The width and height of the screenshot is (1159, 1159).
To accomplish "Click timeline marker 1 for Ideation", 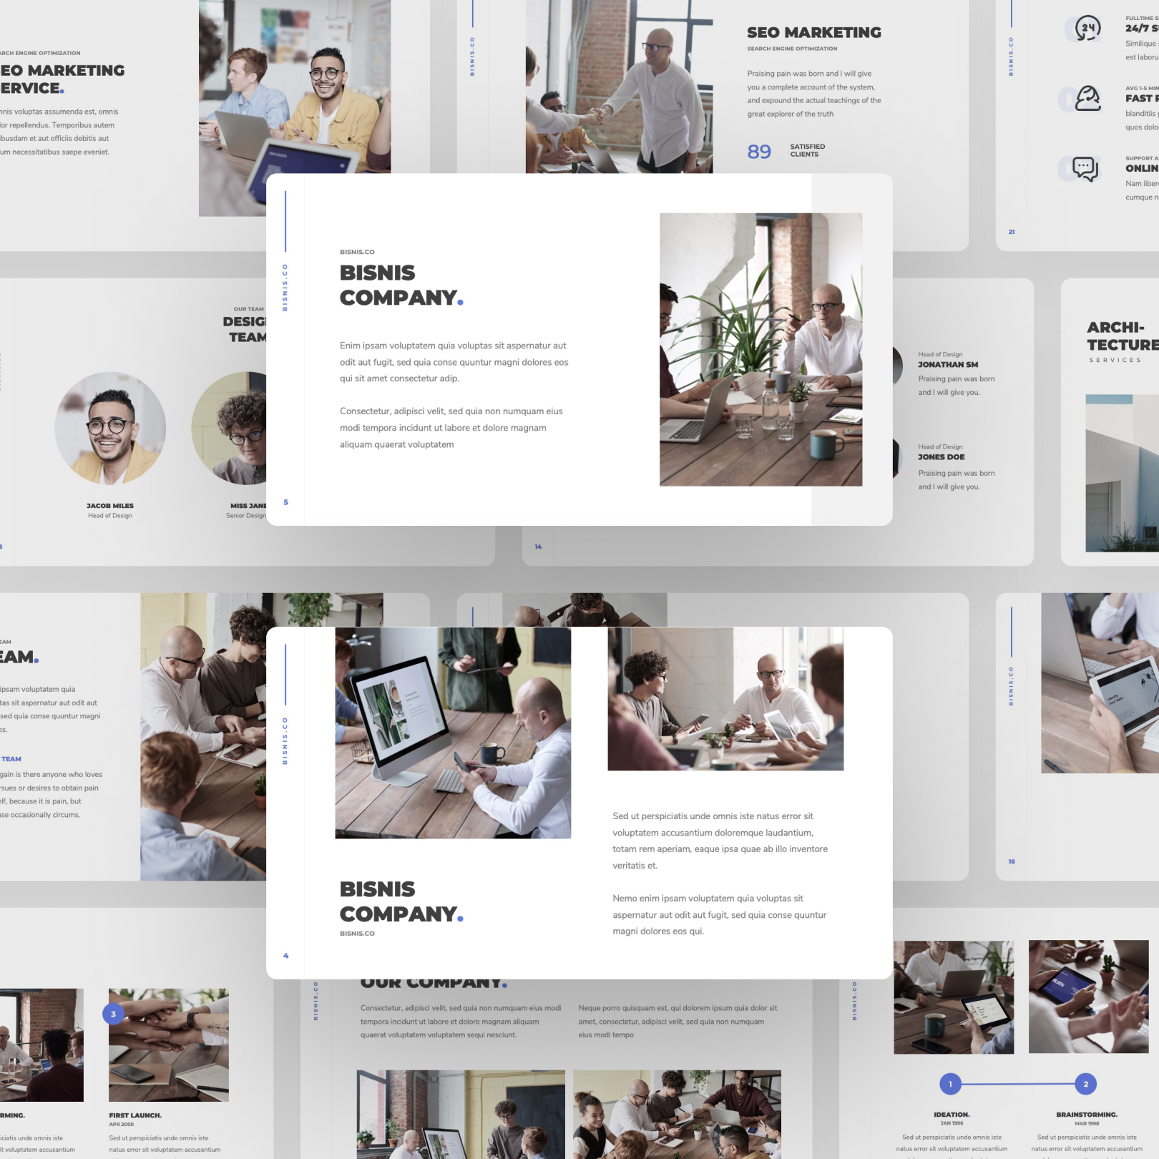I will click(949, 1085).
